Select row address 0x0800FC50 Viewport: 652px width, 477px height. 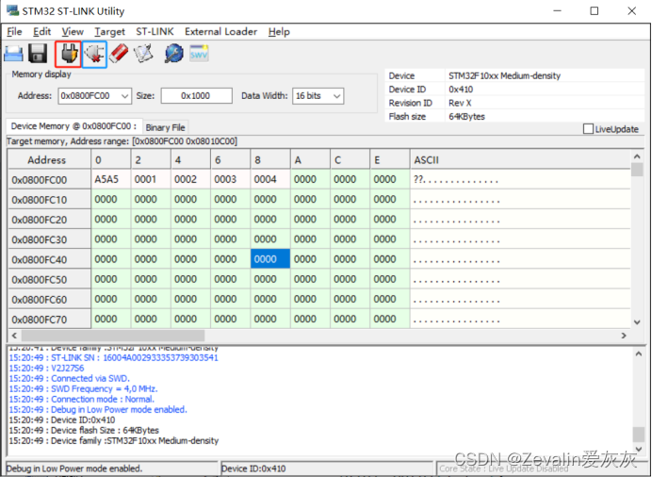[x=49, y=279]
